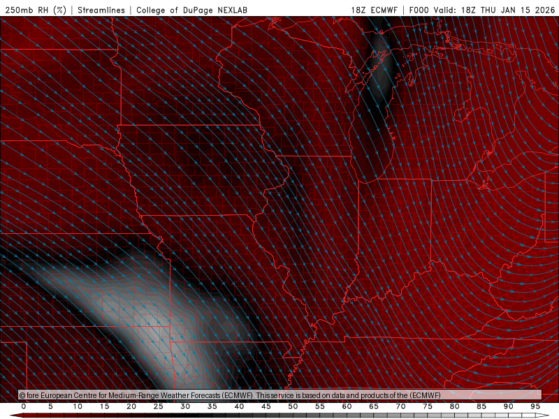Click 'THU JAN 15 2026' valid date
This screenshot has height=419, width=559.
click(x=518, y=10)
